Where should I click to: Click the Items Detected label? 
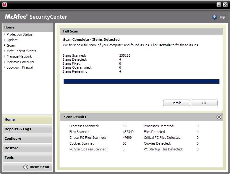[75, 59]
